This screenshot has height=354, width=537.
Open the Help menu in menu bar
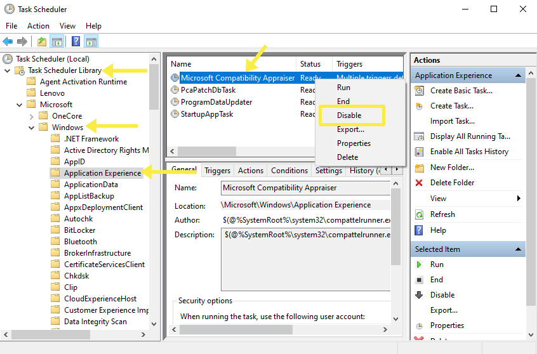click(93, 26)
